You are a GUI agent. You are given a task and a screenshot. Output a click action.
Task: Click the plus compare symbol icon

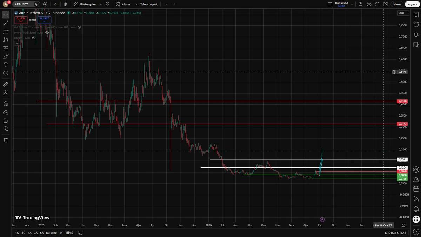click(x=45, y=4)
